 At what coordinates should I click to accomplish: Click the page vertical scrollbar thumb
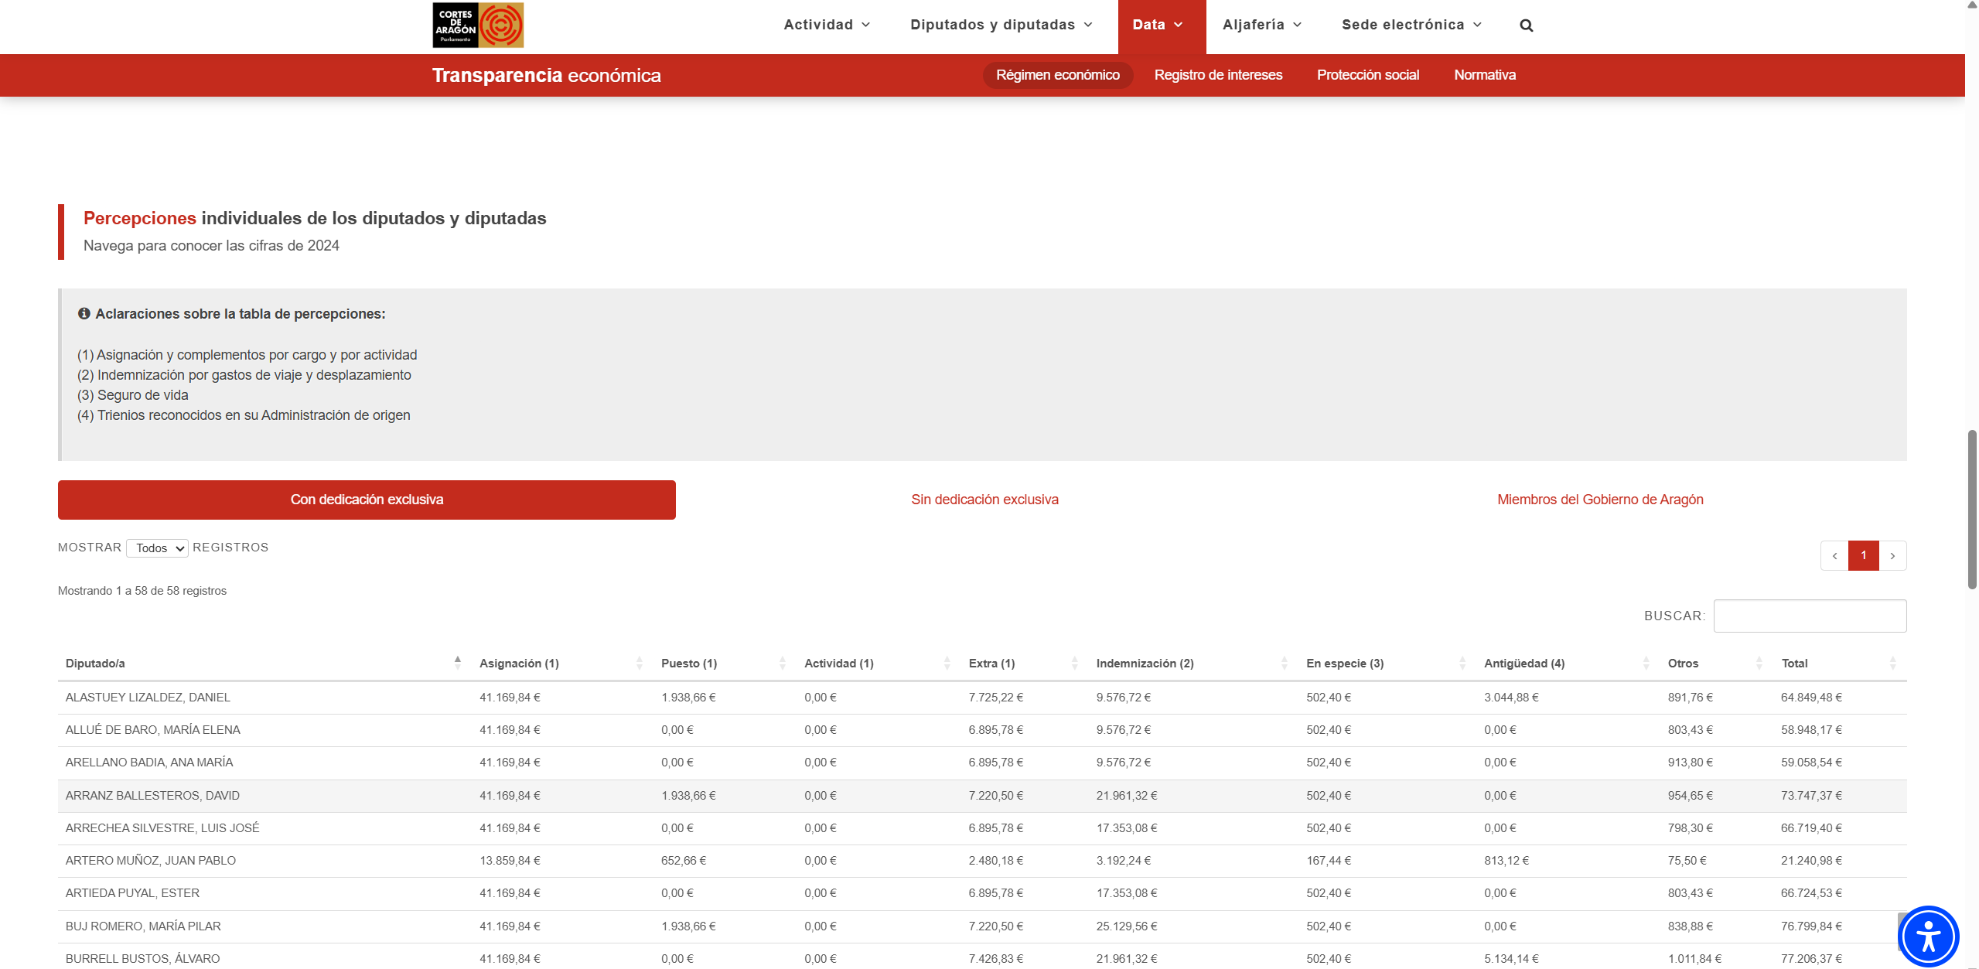click(1972, 510)
